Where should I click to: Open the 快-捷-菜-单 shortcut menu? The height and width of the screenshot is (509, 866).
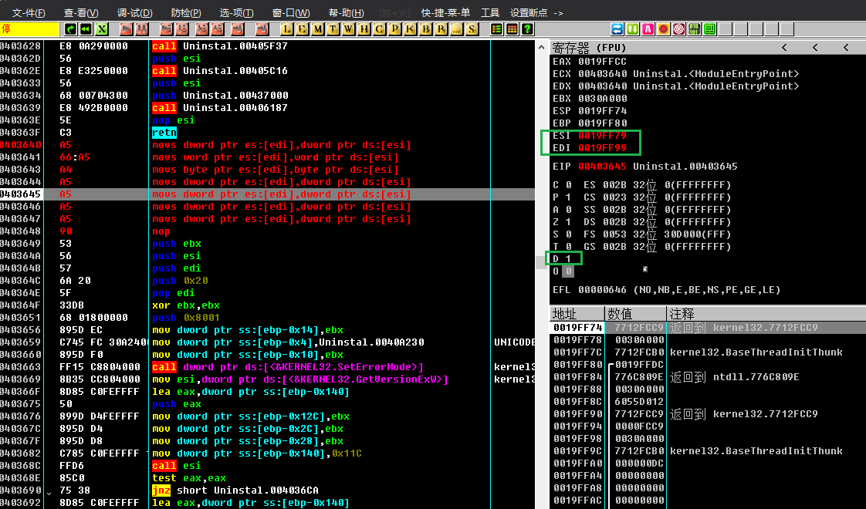pos(445,13)
